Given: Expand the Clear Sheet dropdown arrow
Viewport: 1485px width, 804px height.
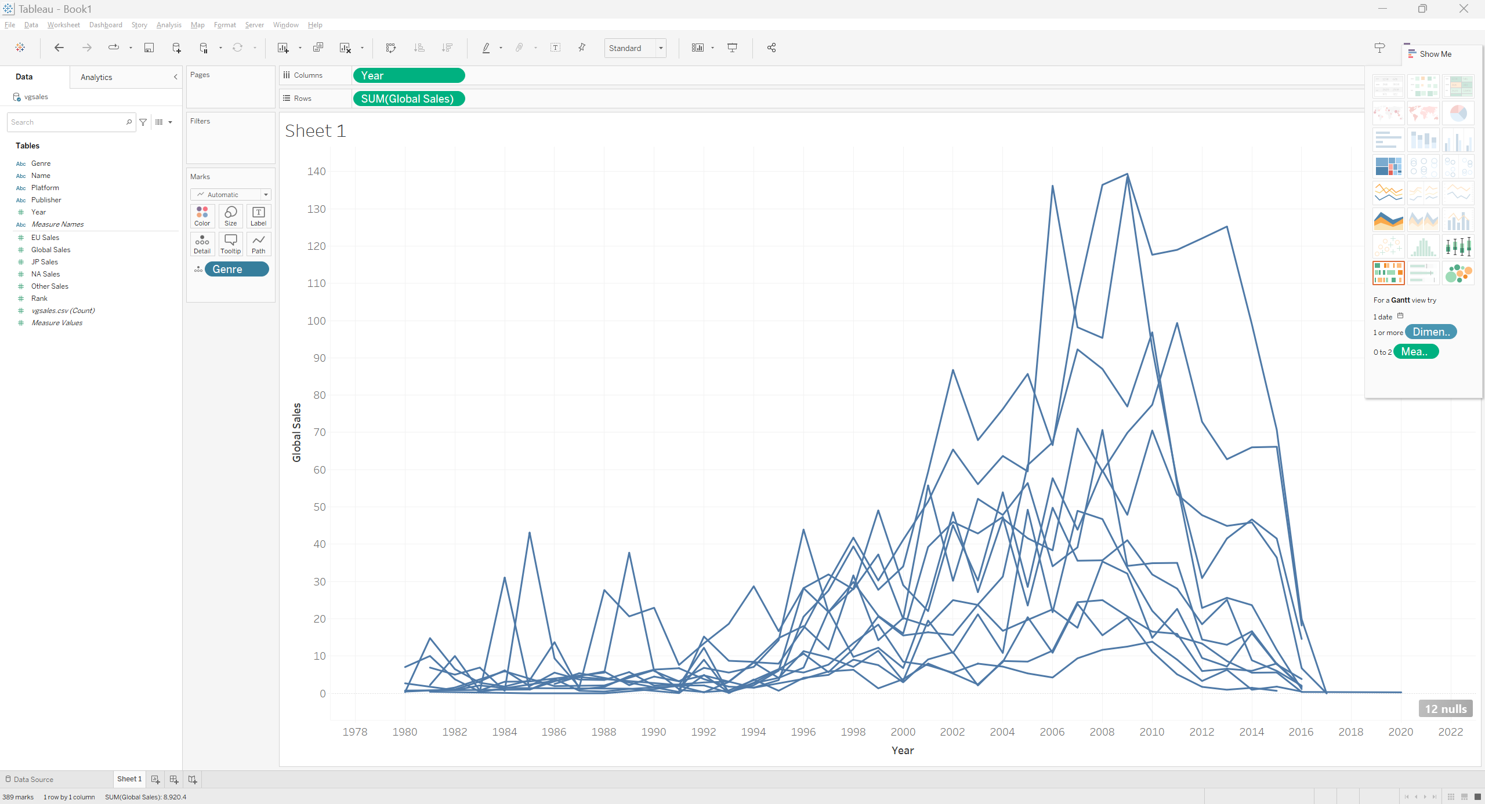Looking at the screenshot, I should (362, 48).
